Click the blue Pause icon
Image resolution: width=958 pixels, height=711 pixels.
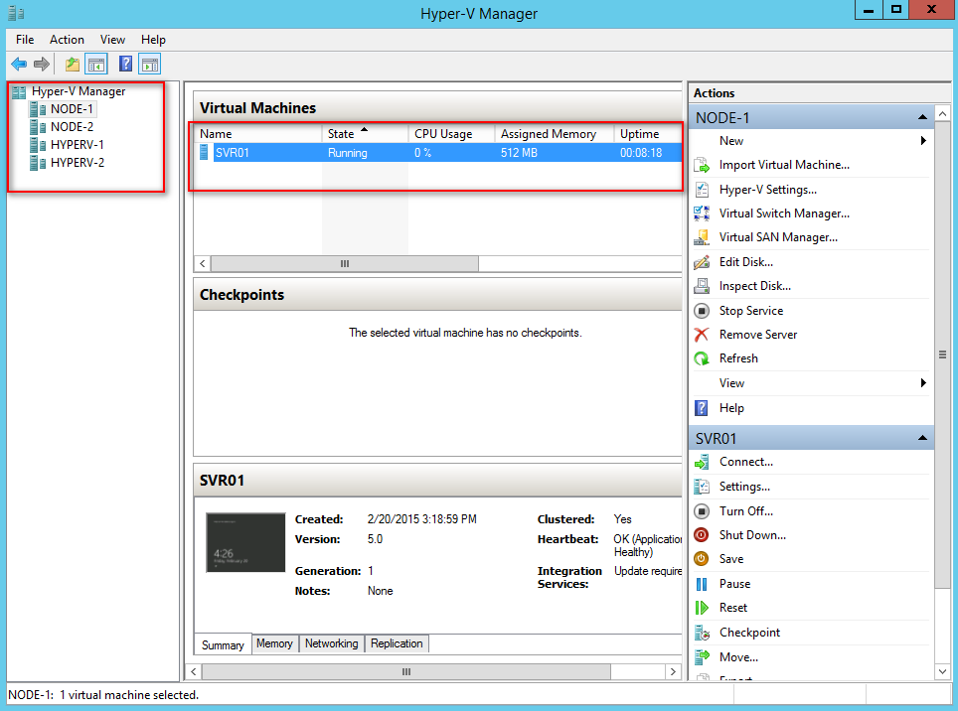[x=702, y=584]
